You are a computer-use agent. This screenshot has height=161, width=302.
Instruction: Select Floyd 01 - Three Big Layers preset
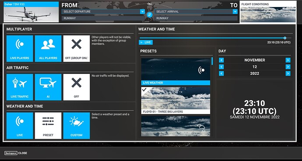click(176, 101)
